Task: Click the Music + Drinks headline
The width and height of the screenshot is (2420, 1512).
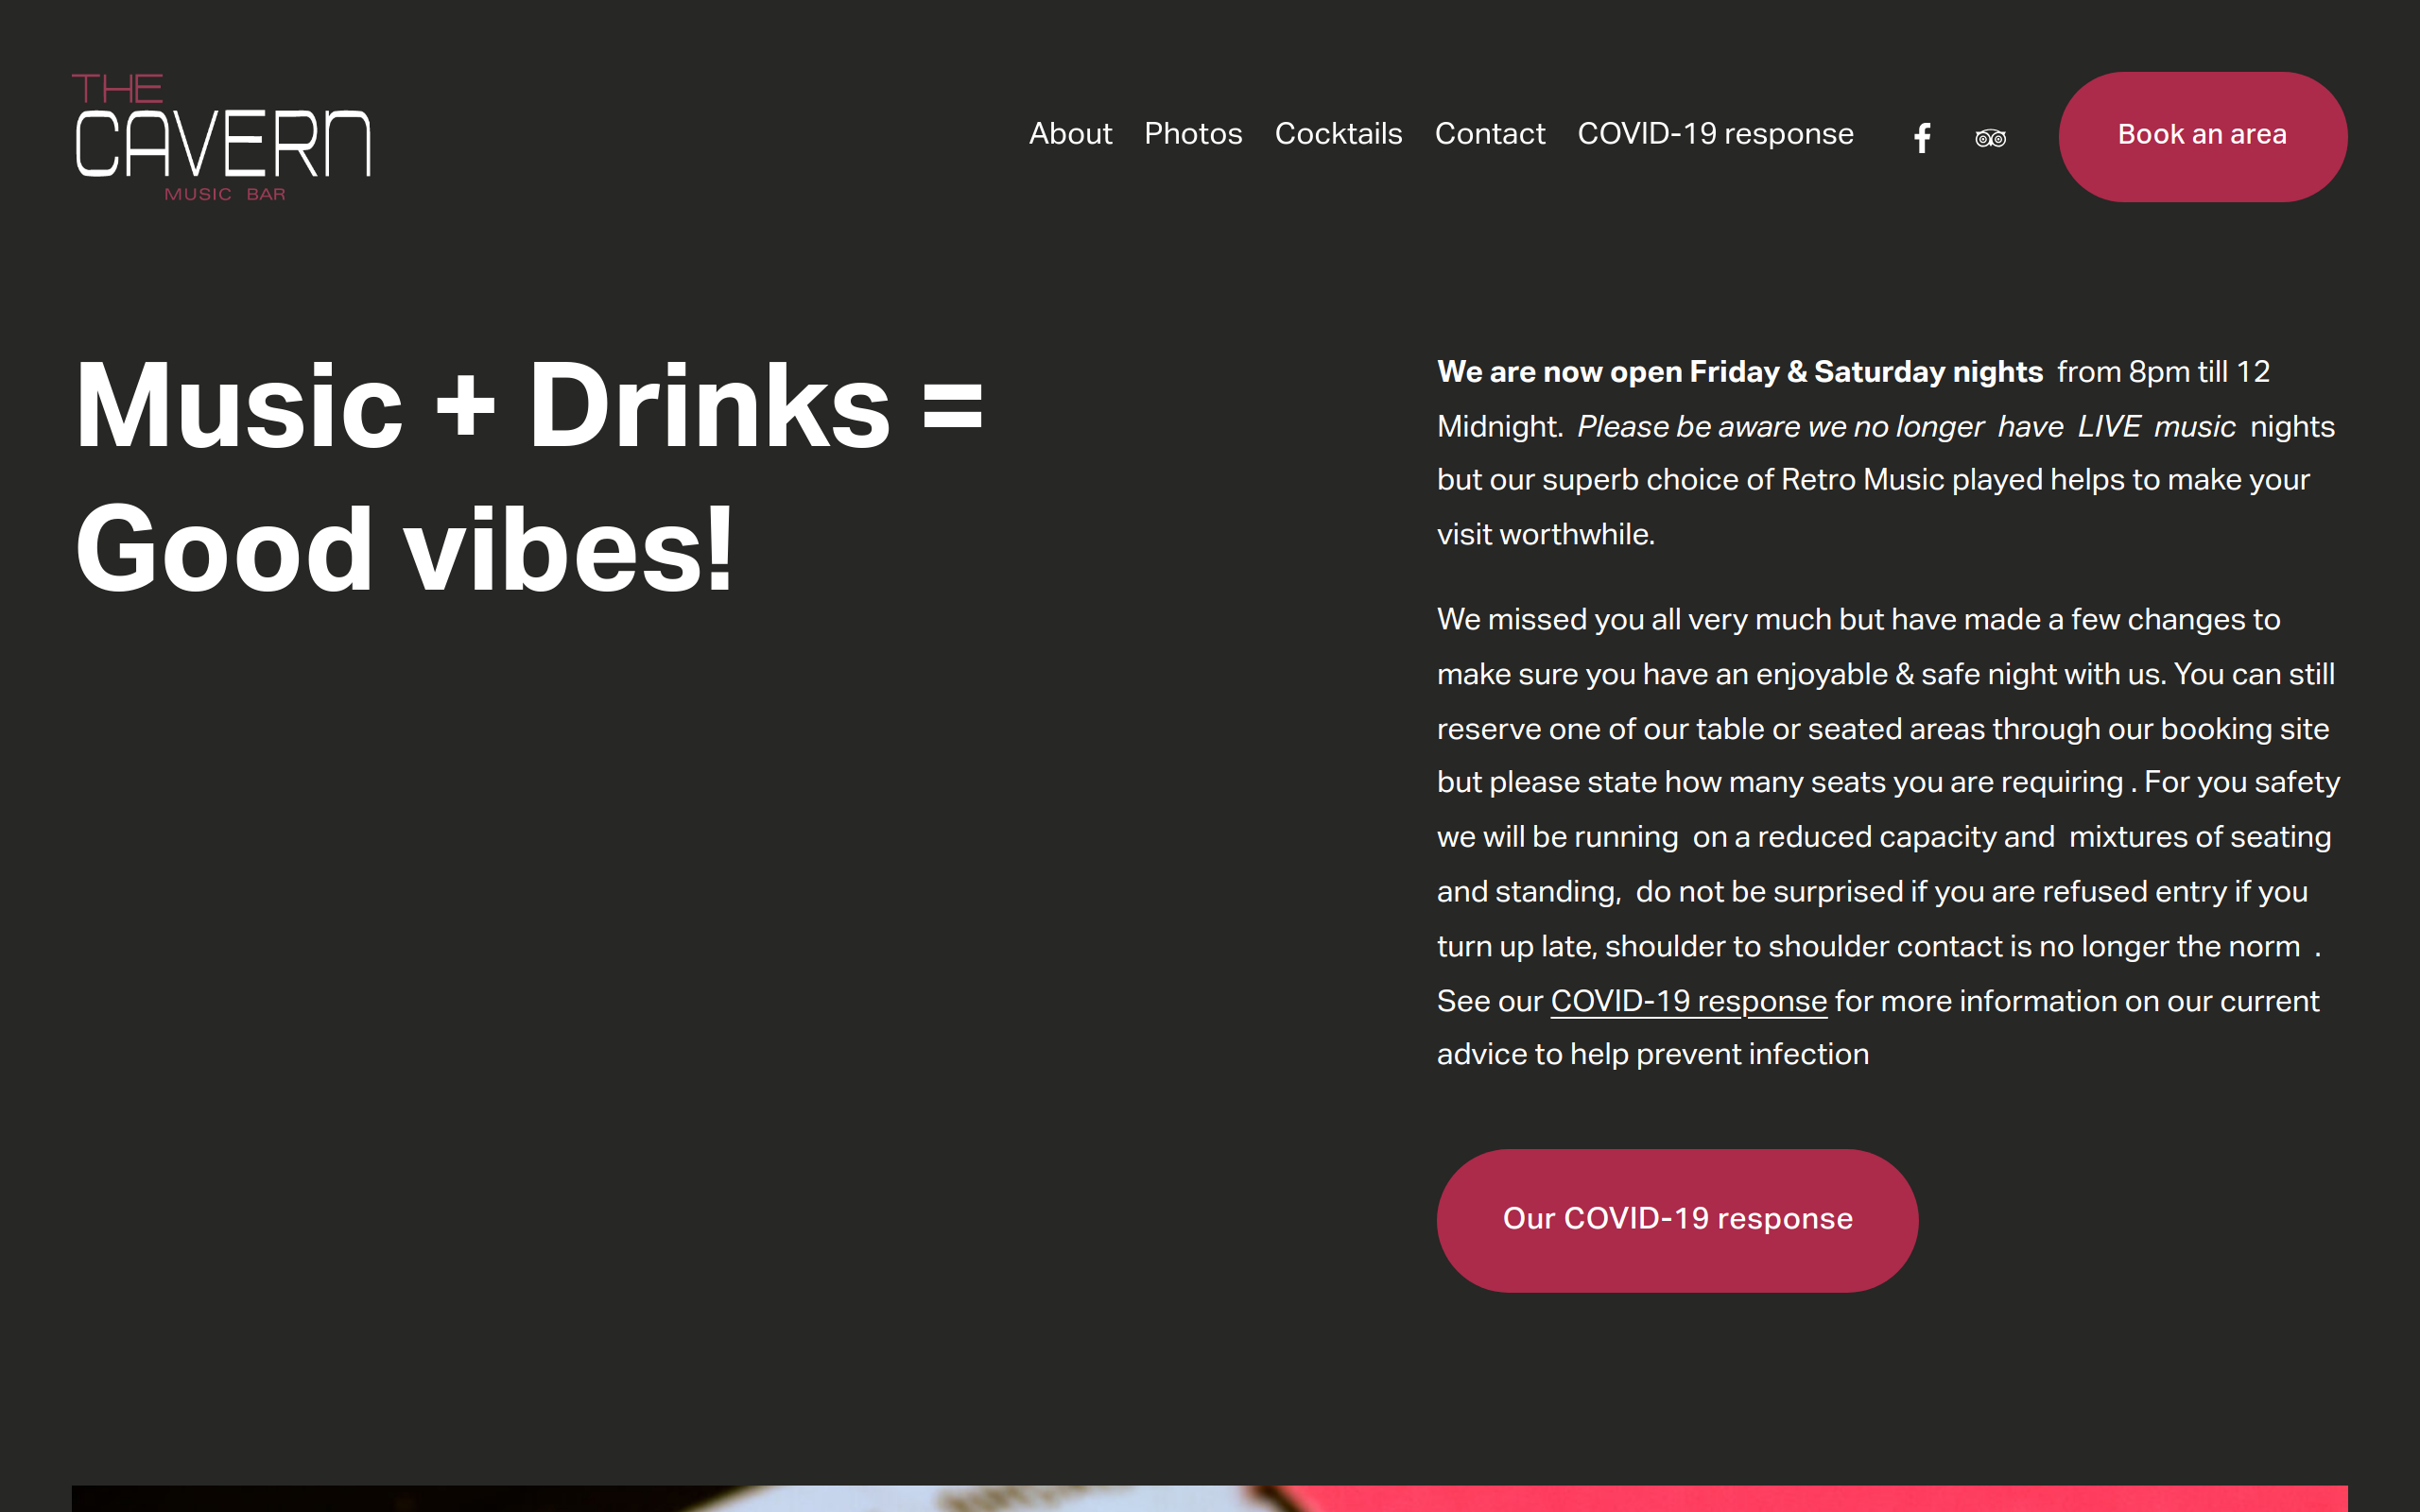Action: 529,476
